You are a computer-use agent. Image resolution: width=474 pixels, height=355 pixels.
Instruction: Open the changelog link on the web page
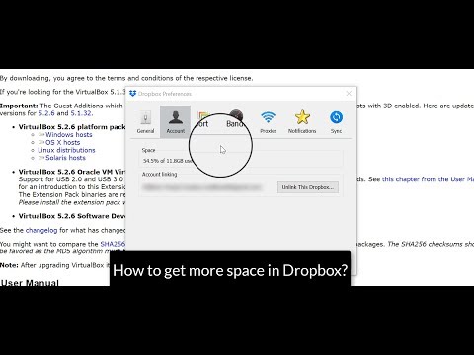[x=41, y=230]
